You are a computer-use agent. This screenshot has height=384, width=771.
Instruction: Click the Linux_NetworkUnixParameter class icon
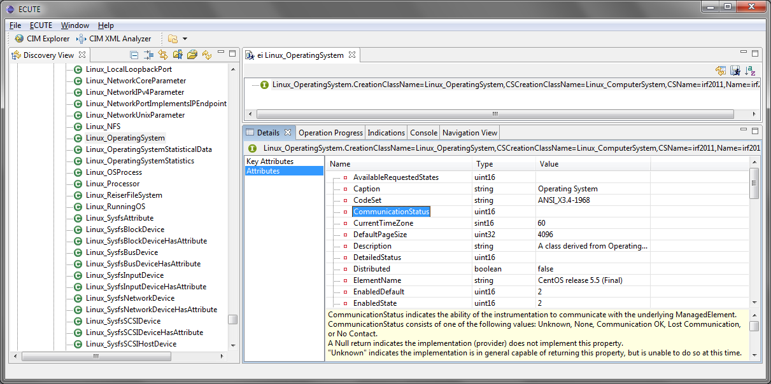[78, 115]
